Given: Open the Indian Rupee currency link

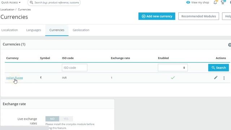Looking at the screenshot, I should (14, 78).
